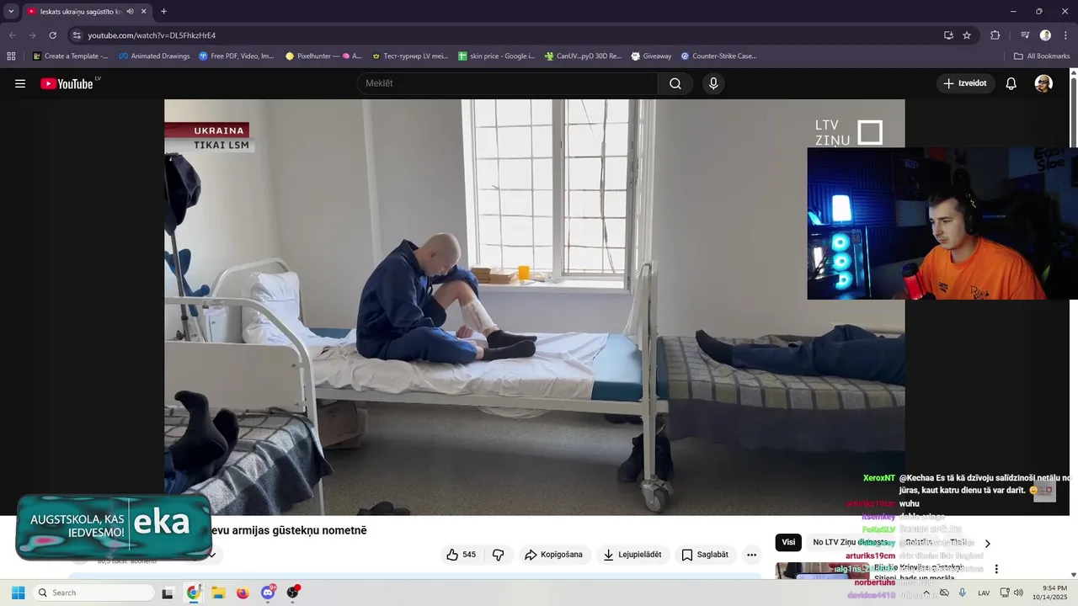
Task: Open Discord from the taskbar
Action: click(268, 593)
